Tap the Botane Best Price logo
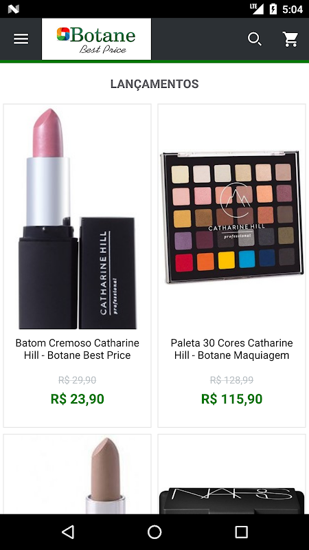Screen dimensions: 309x550 (x=96, y=39)
